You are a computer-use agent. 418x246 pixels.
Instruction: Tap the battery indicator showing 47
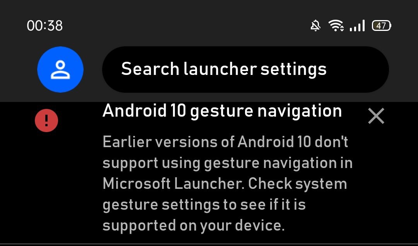tap(382, 26)
